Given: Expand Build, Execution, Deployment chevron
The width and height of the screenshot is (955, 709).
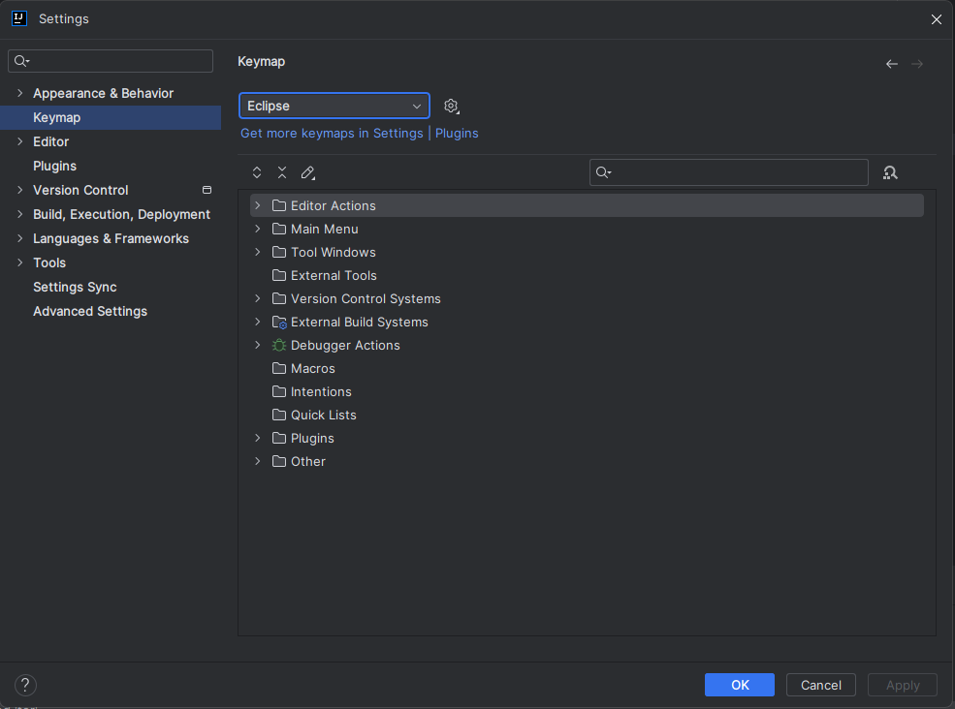Looking at the screenshot, I should (x=20, y=214).
